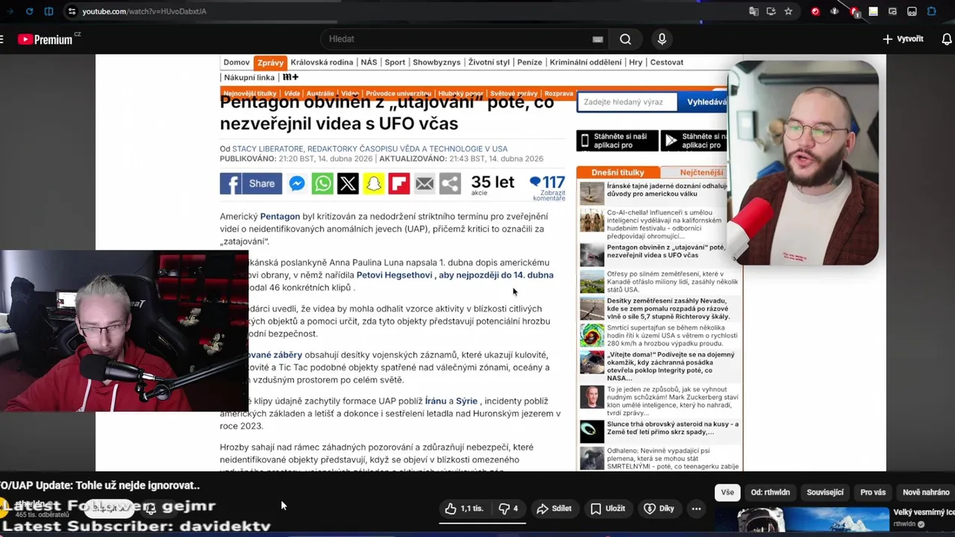
Task: Select the Od: rthwldn filter chip
Action: pyautogui.click(x=771, y=492)
